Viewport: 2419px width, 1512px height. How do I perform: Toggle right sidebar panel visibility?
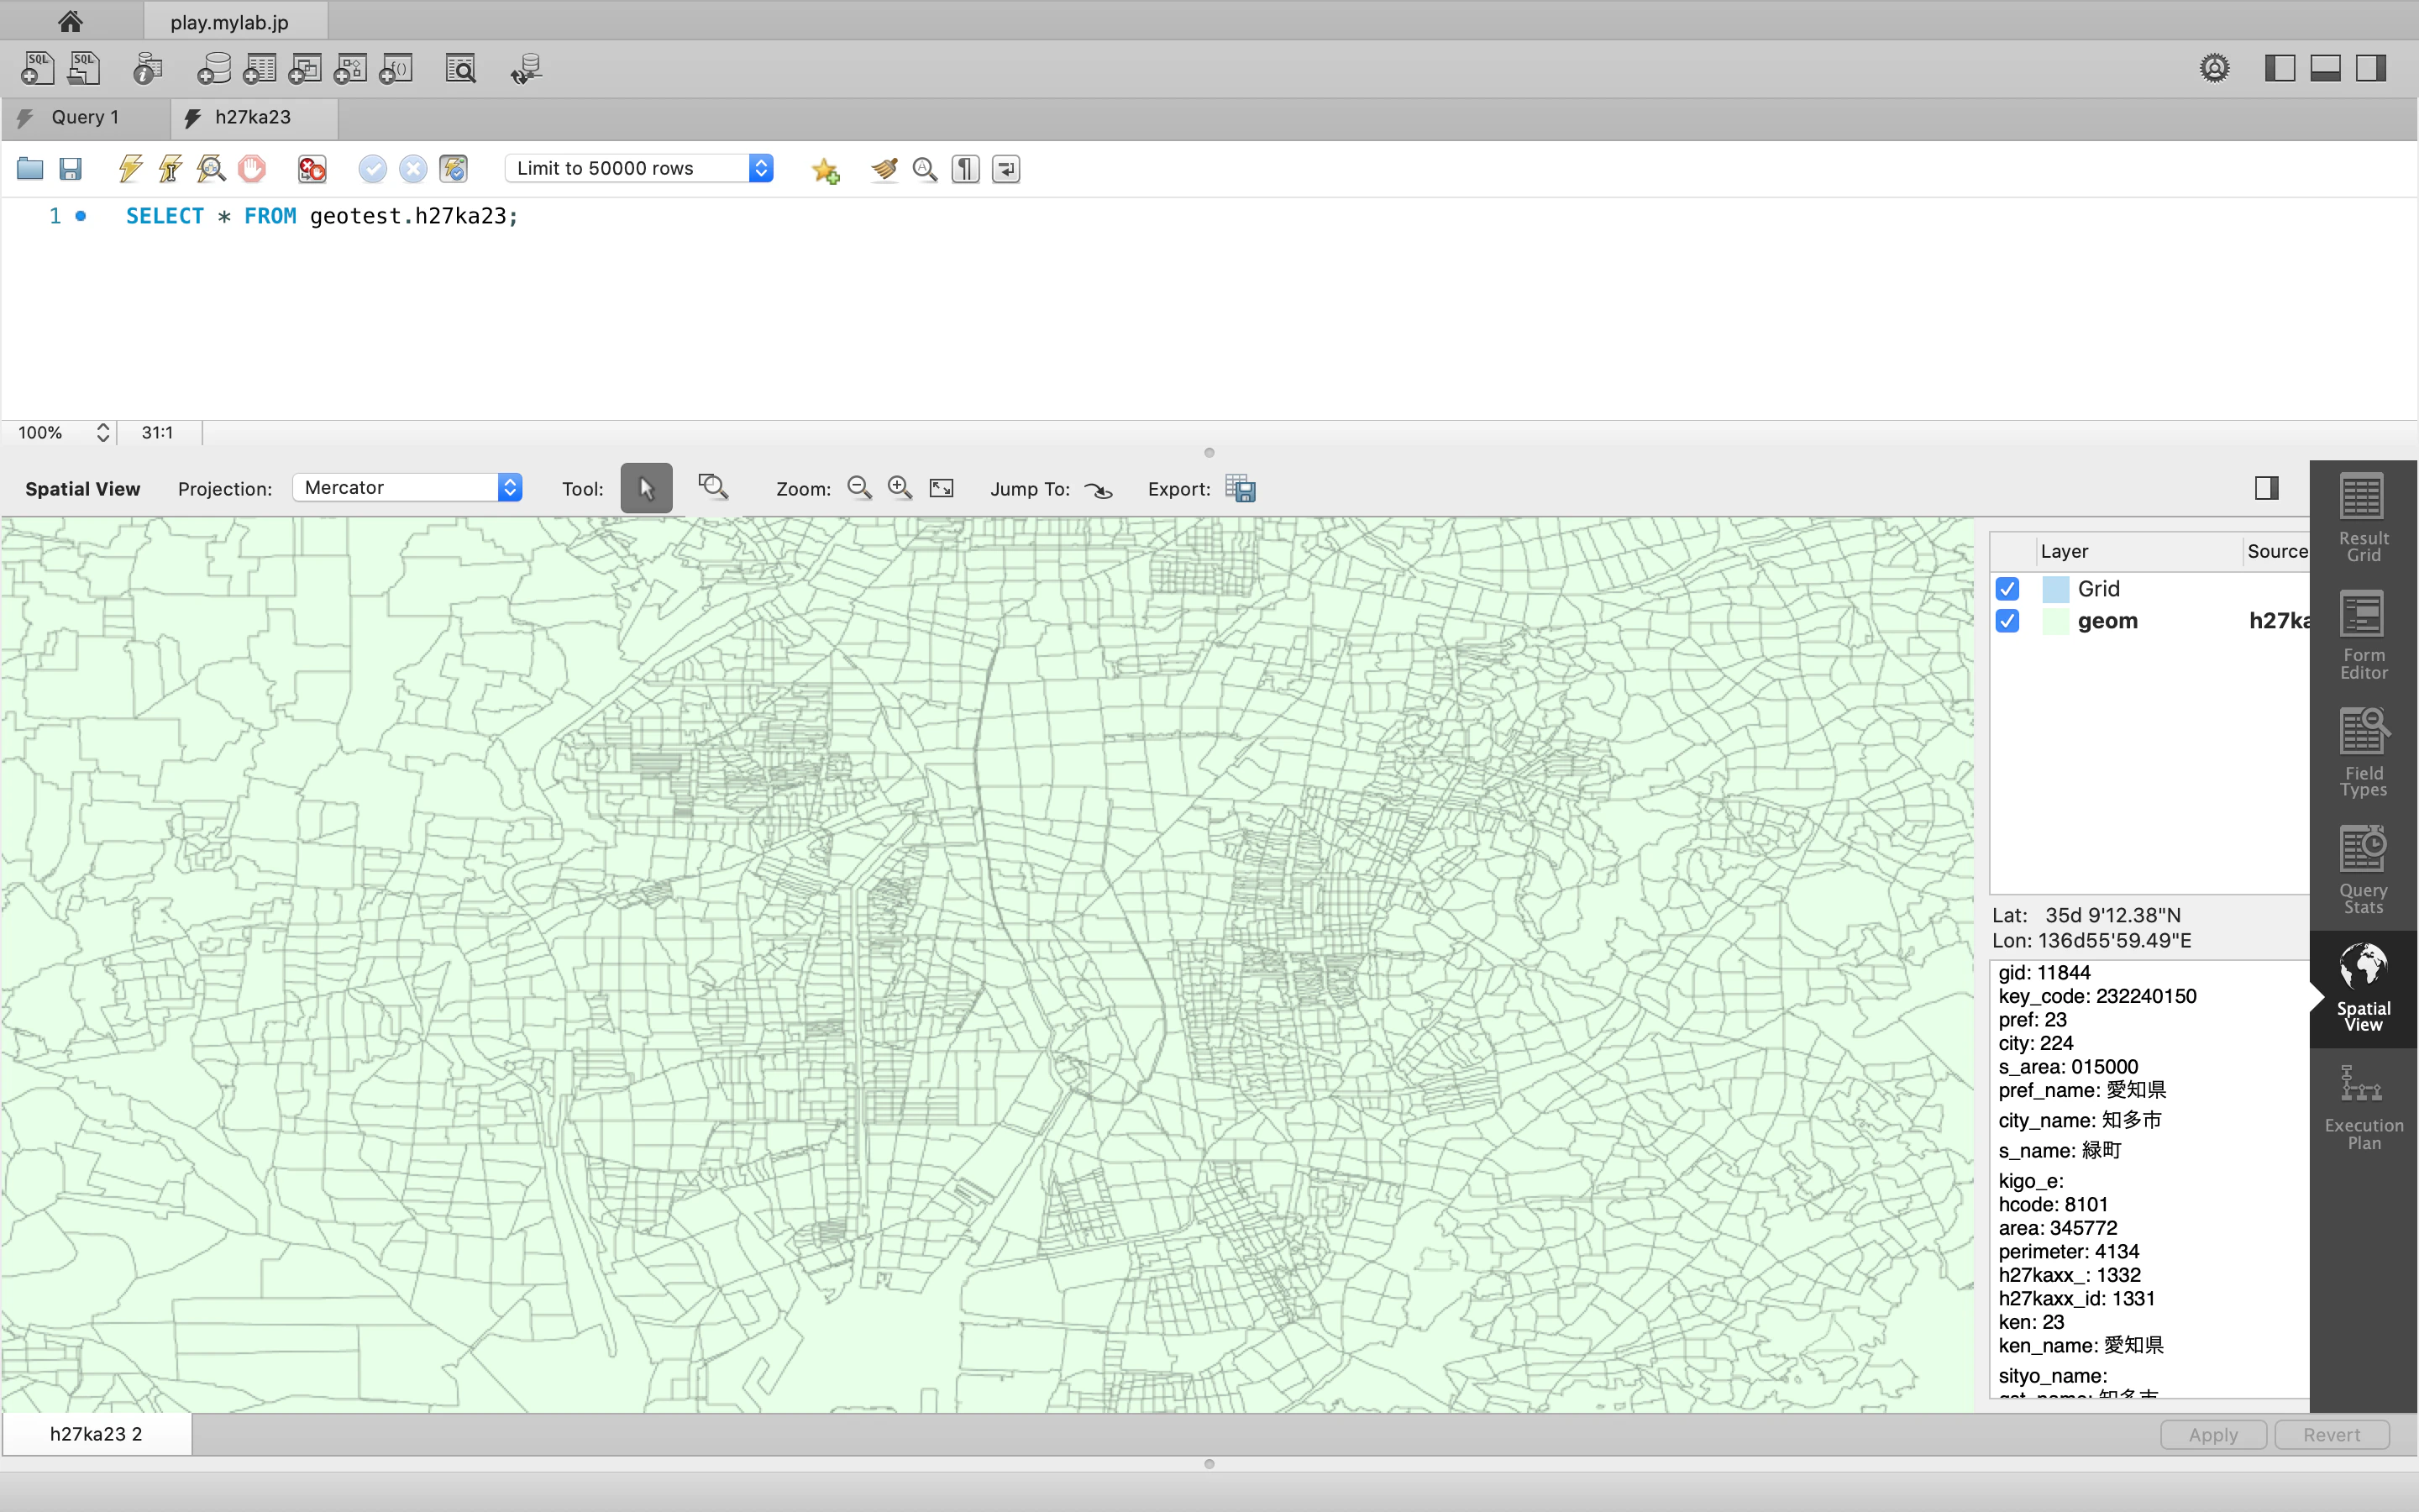(2371, 68)
